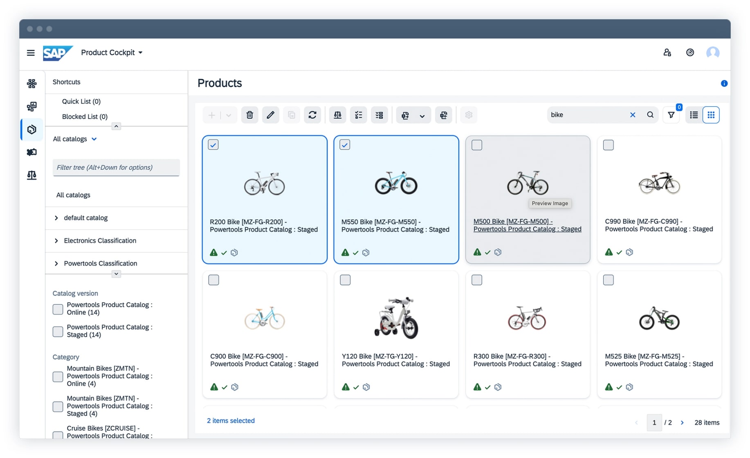Open Blocked List (0)
The height and width of the screenshot is (458, 750).
[x=85, y=117]
